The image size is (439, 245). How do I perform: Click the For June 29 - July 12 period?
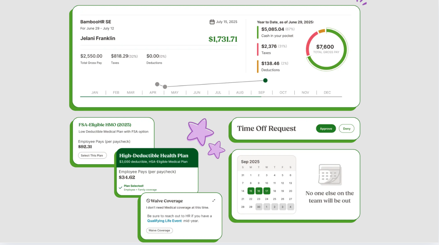tap(97, 29)
